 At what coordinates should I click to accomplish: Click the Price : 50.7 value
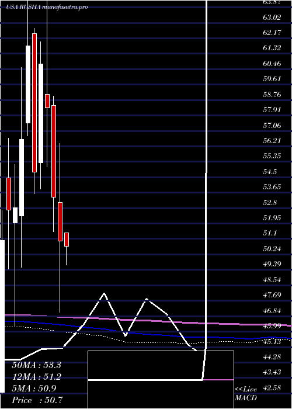[37, 400]
